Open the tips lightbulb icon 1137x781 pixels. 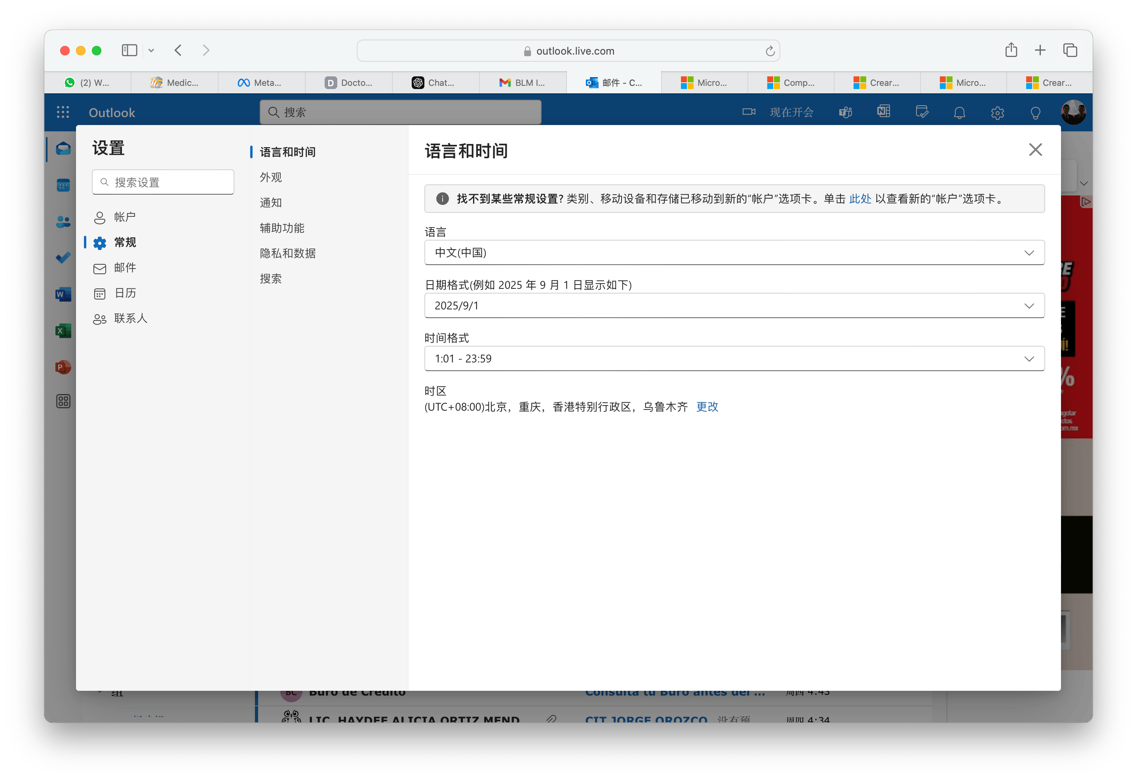[1035, 112]
